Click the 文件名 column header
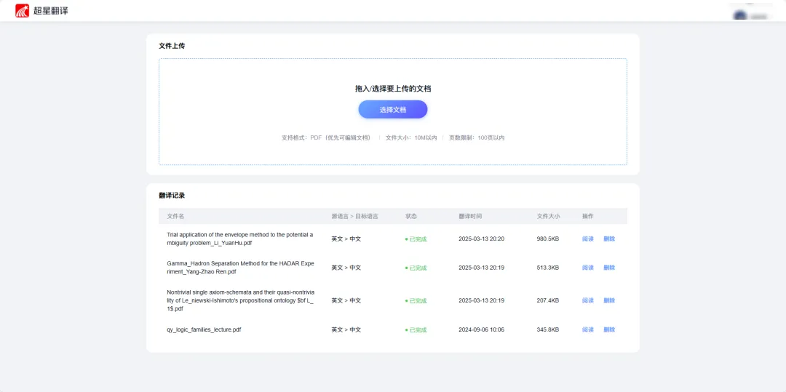 pos(175,216)
